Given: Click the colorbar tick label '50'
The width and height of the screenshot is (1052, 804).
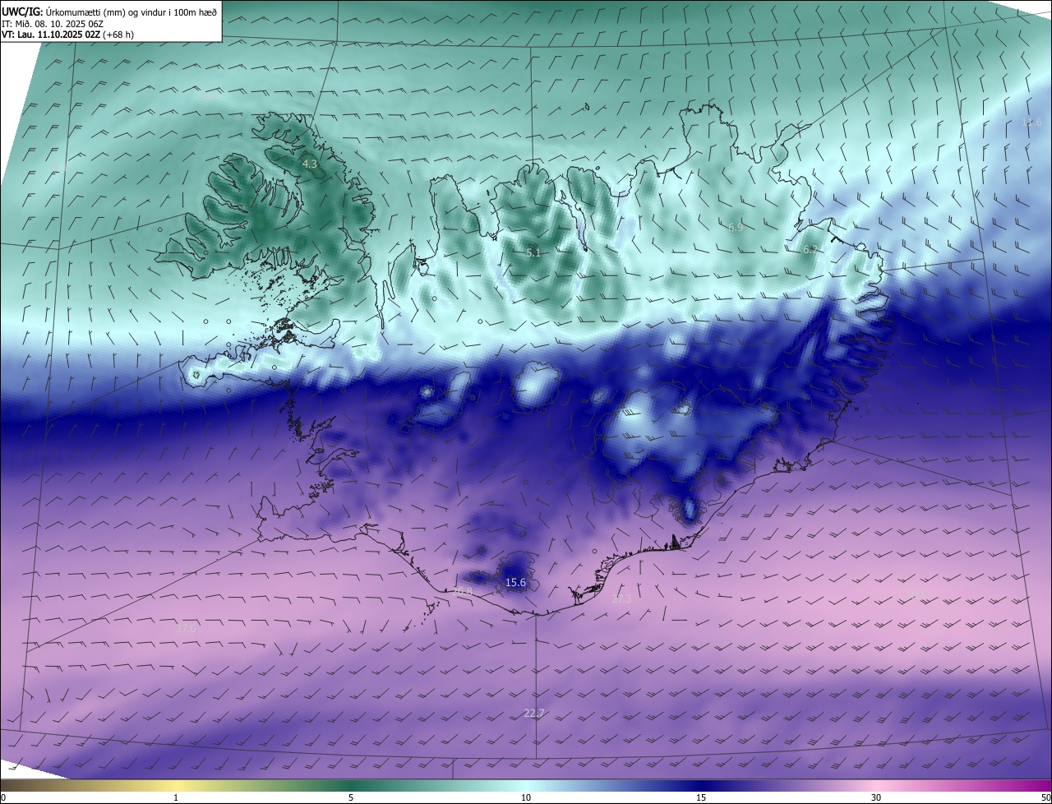Looking at the screenshot, I should 1045,797.
